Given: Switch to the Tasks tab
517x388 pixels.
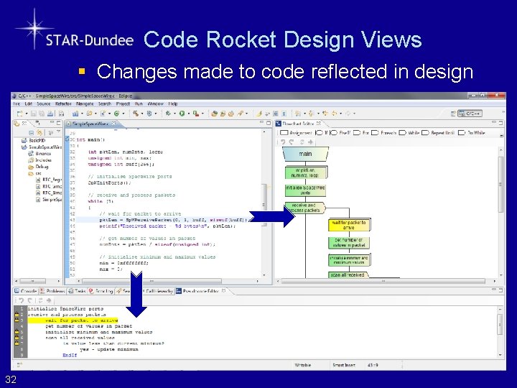Looking at the screenshot, I should (77, 291).
